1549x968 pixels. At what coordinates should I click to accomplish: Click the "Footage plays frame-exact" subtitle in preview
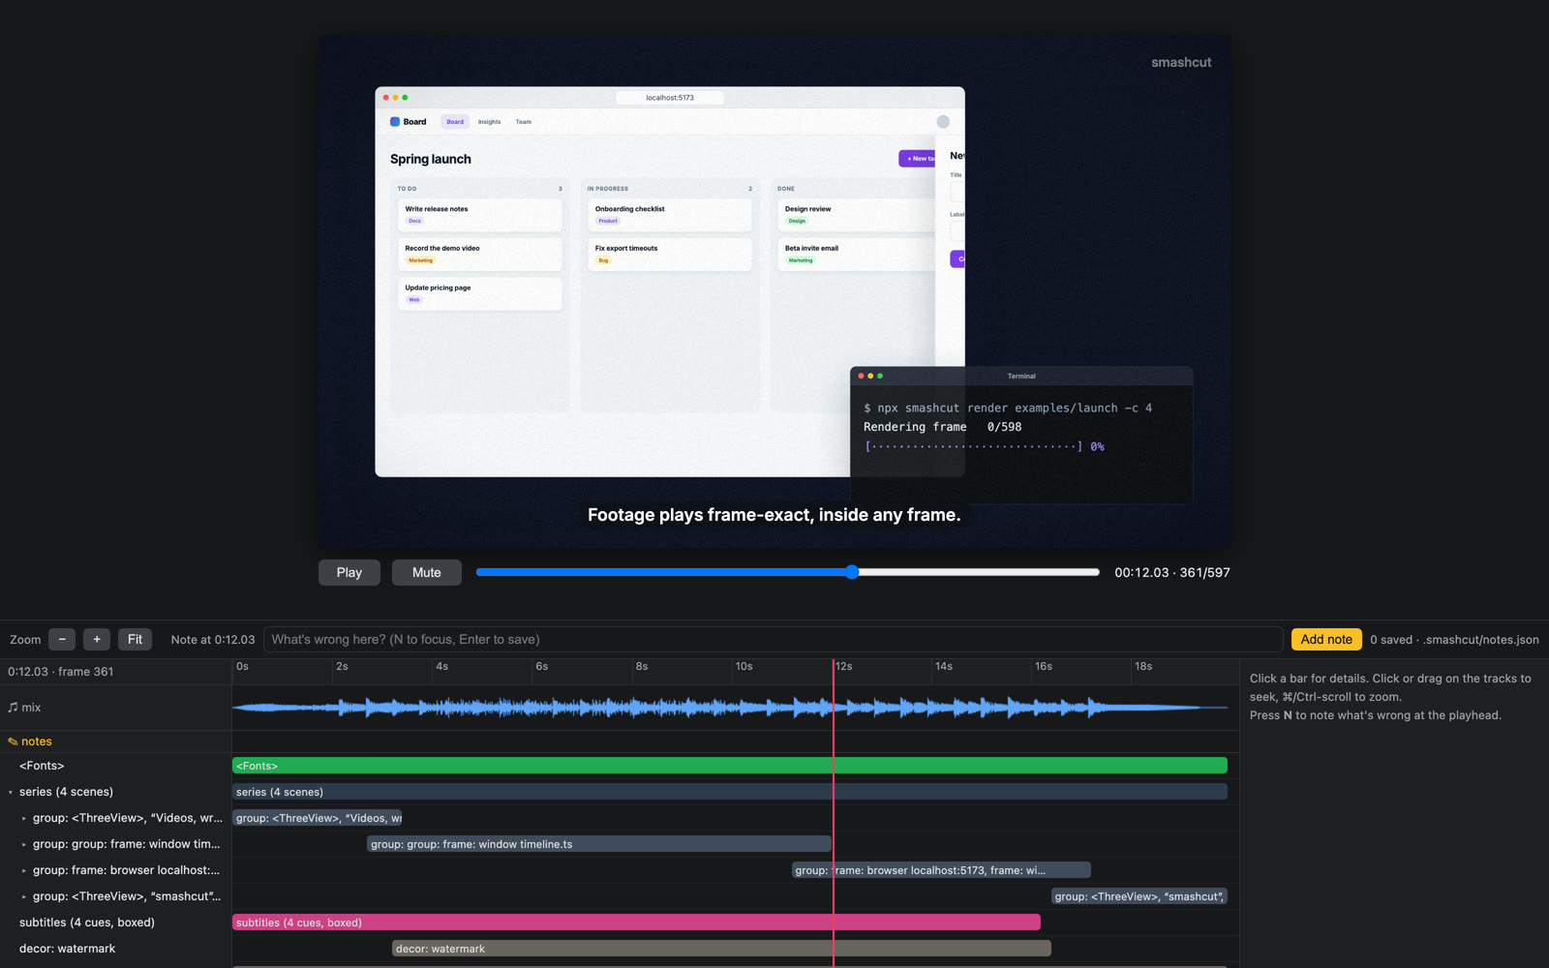tap(774, 515)
